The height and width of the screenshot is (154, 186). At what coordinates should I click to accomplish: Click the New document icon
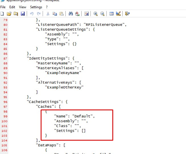2,14
